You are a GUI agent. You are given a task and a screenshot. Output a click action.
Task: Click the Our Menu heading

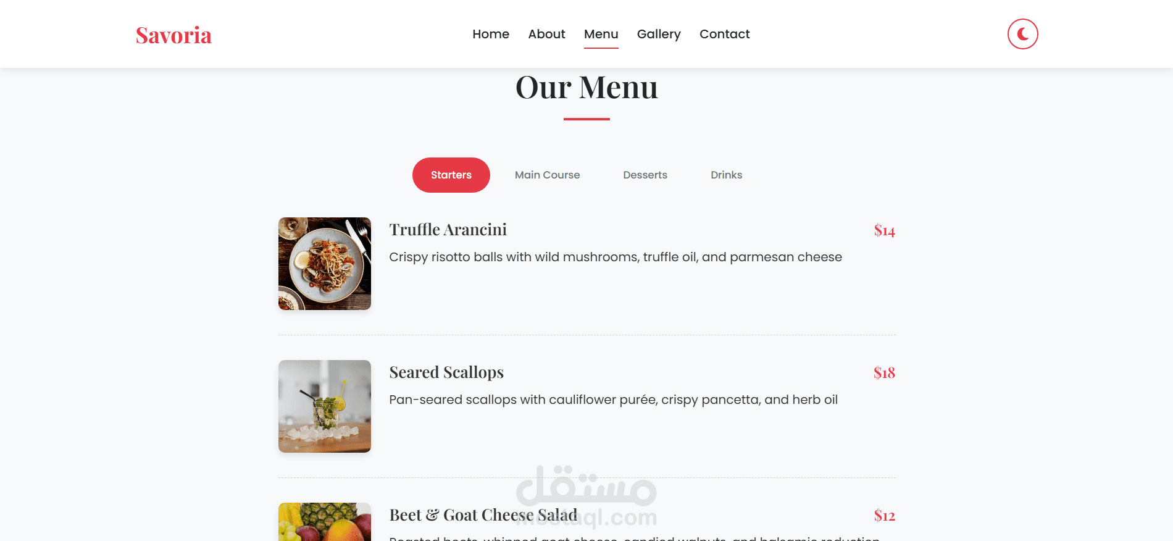[x=586, y=87]
